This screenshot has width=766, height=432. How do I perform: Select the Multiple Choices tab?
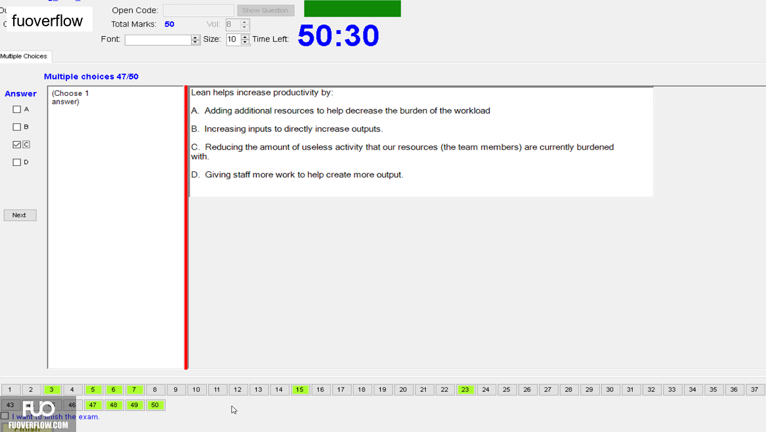[x=25, y=56]
